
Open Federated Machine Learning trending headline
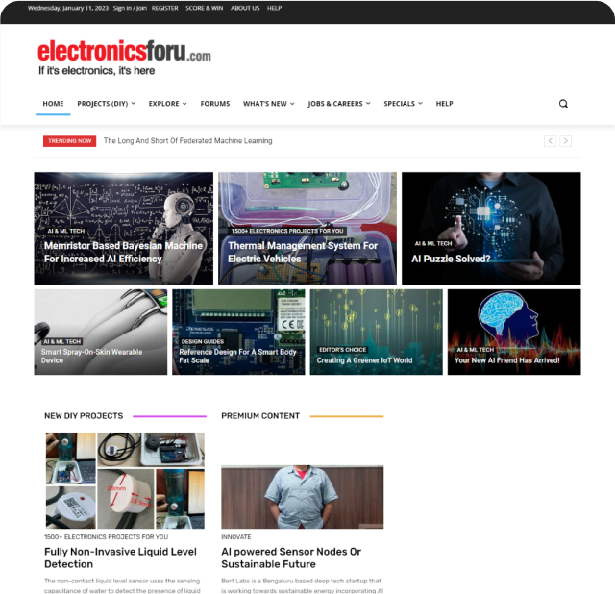point(188,141)
